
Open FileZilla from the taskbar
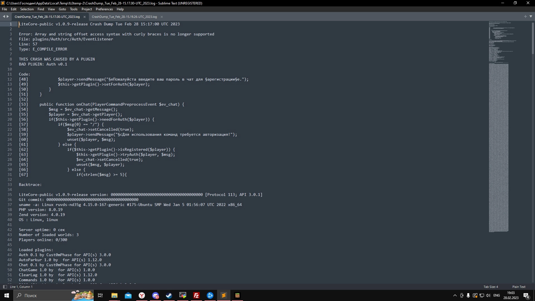point(196,295)
